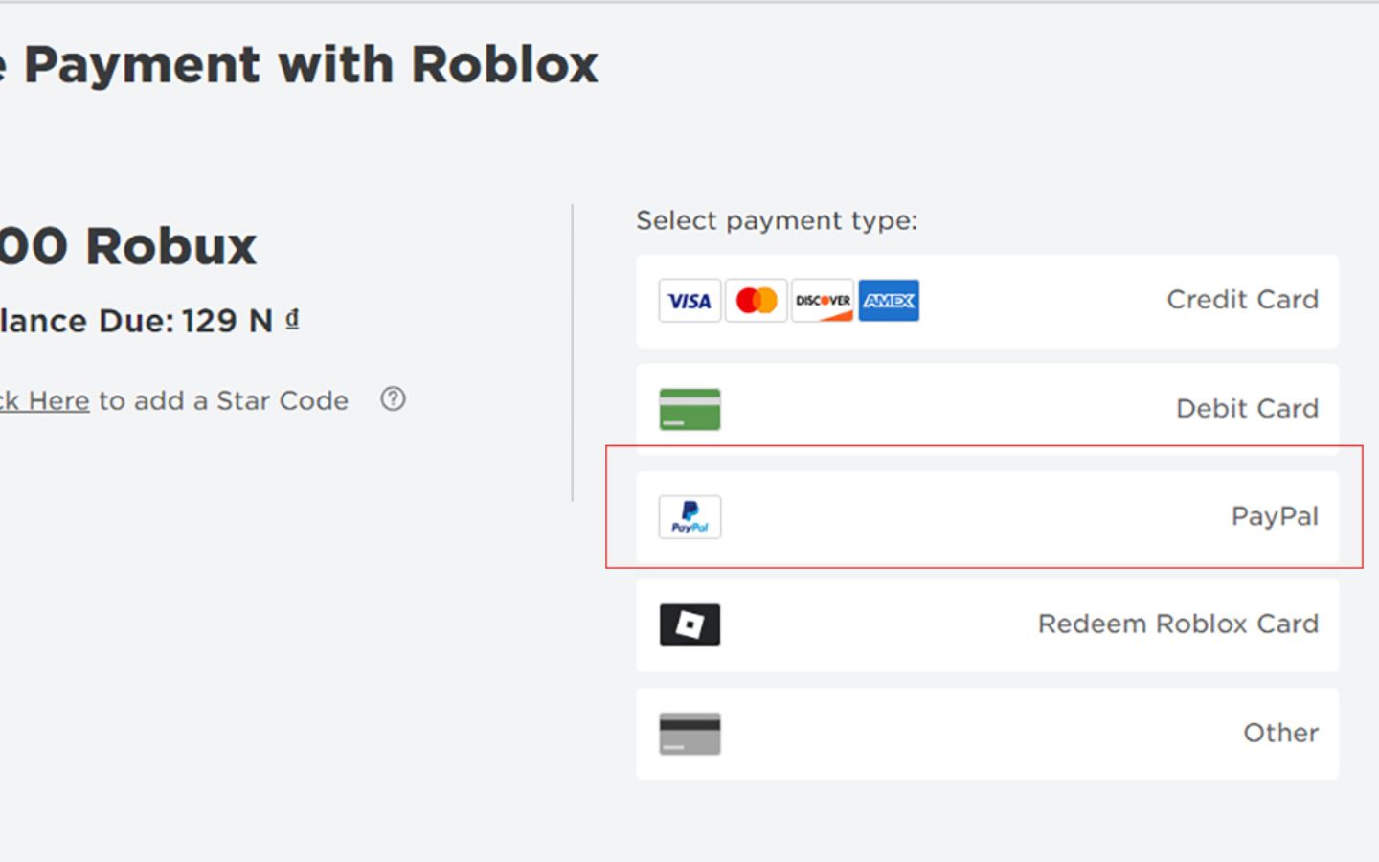The width and height of the screenshot is (1379, 862).
Task: Click the PayPal logo icon
Action: 689,516
